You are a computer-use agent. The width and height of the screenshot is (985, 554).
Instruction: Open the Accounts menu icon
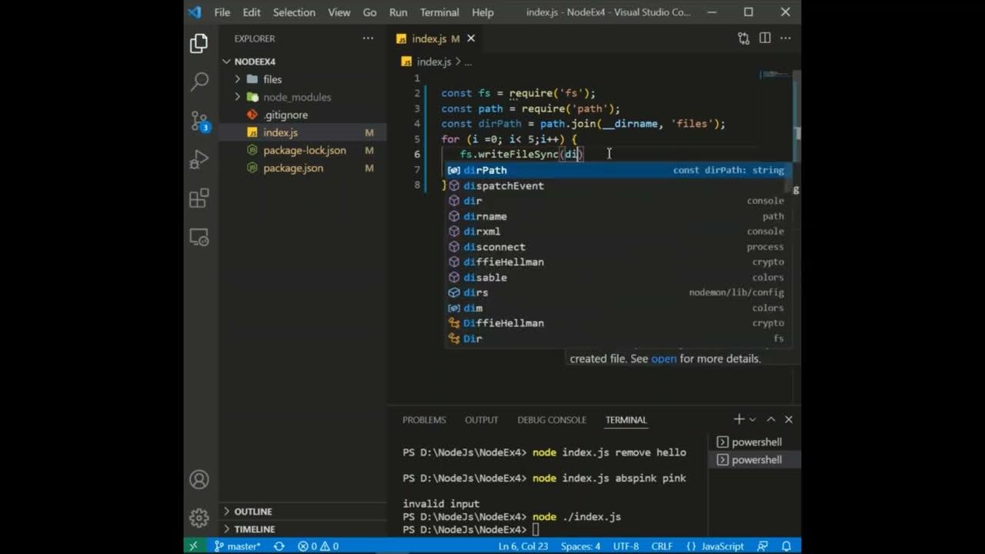(199, 479)
